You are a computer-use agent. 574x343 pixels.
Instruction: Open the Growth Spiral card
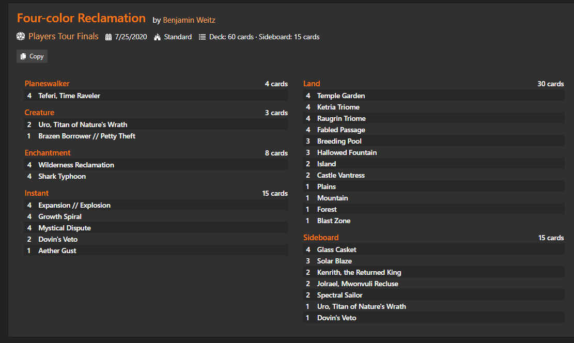pos(59,216)
